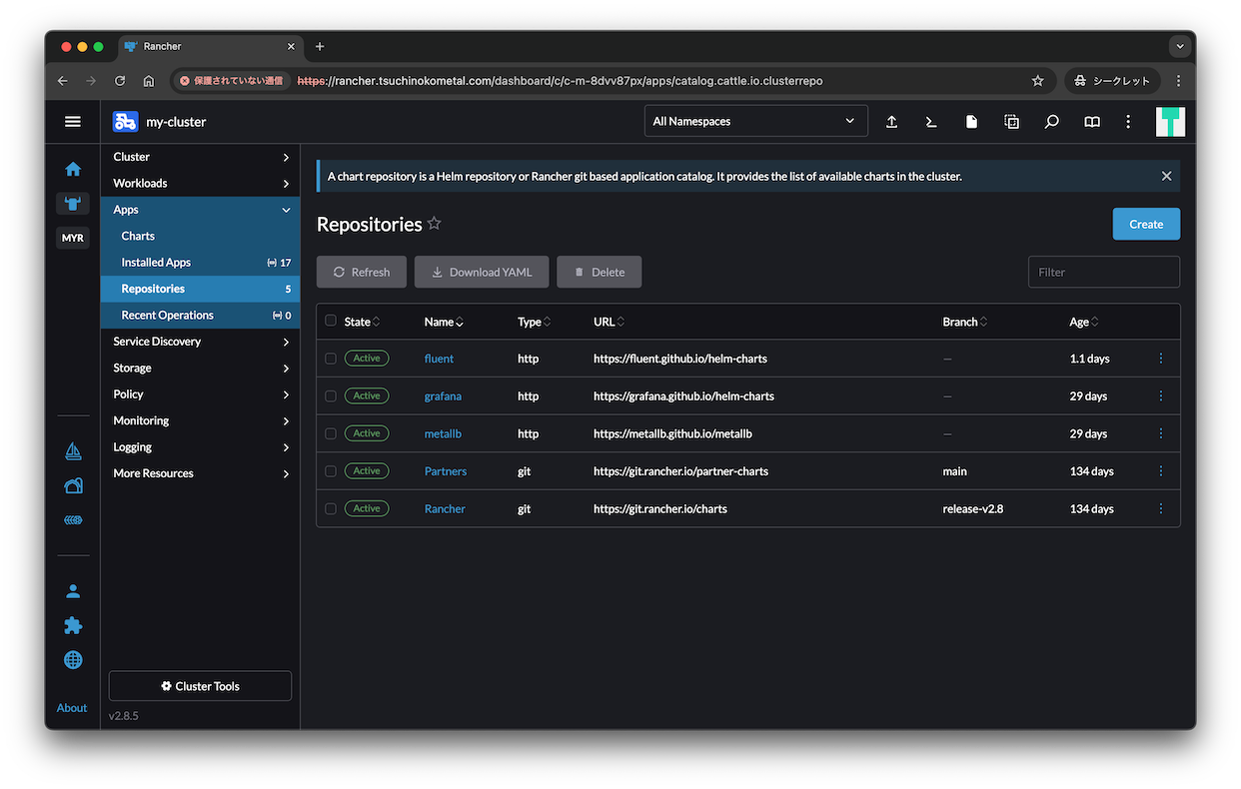The image size is (1241, 789).
Task: Open Cluster Management barn icon
Action: pyautogui.click(x=73, y=486)
